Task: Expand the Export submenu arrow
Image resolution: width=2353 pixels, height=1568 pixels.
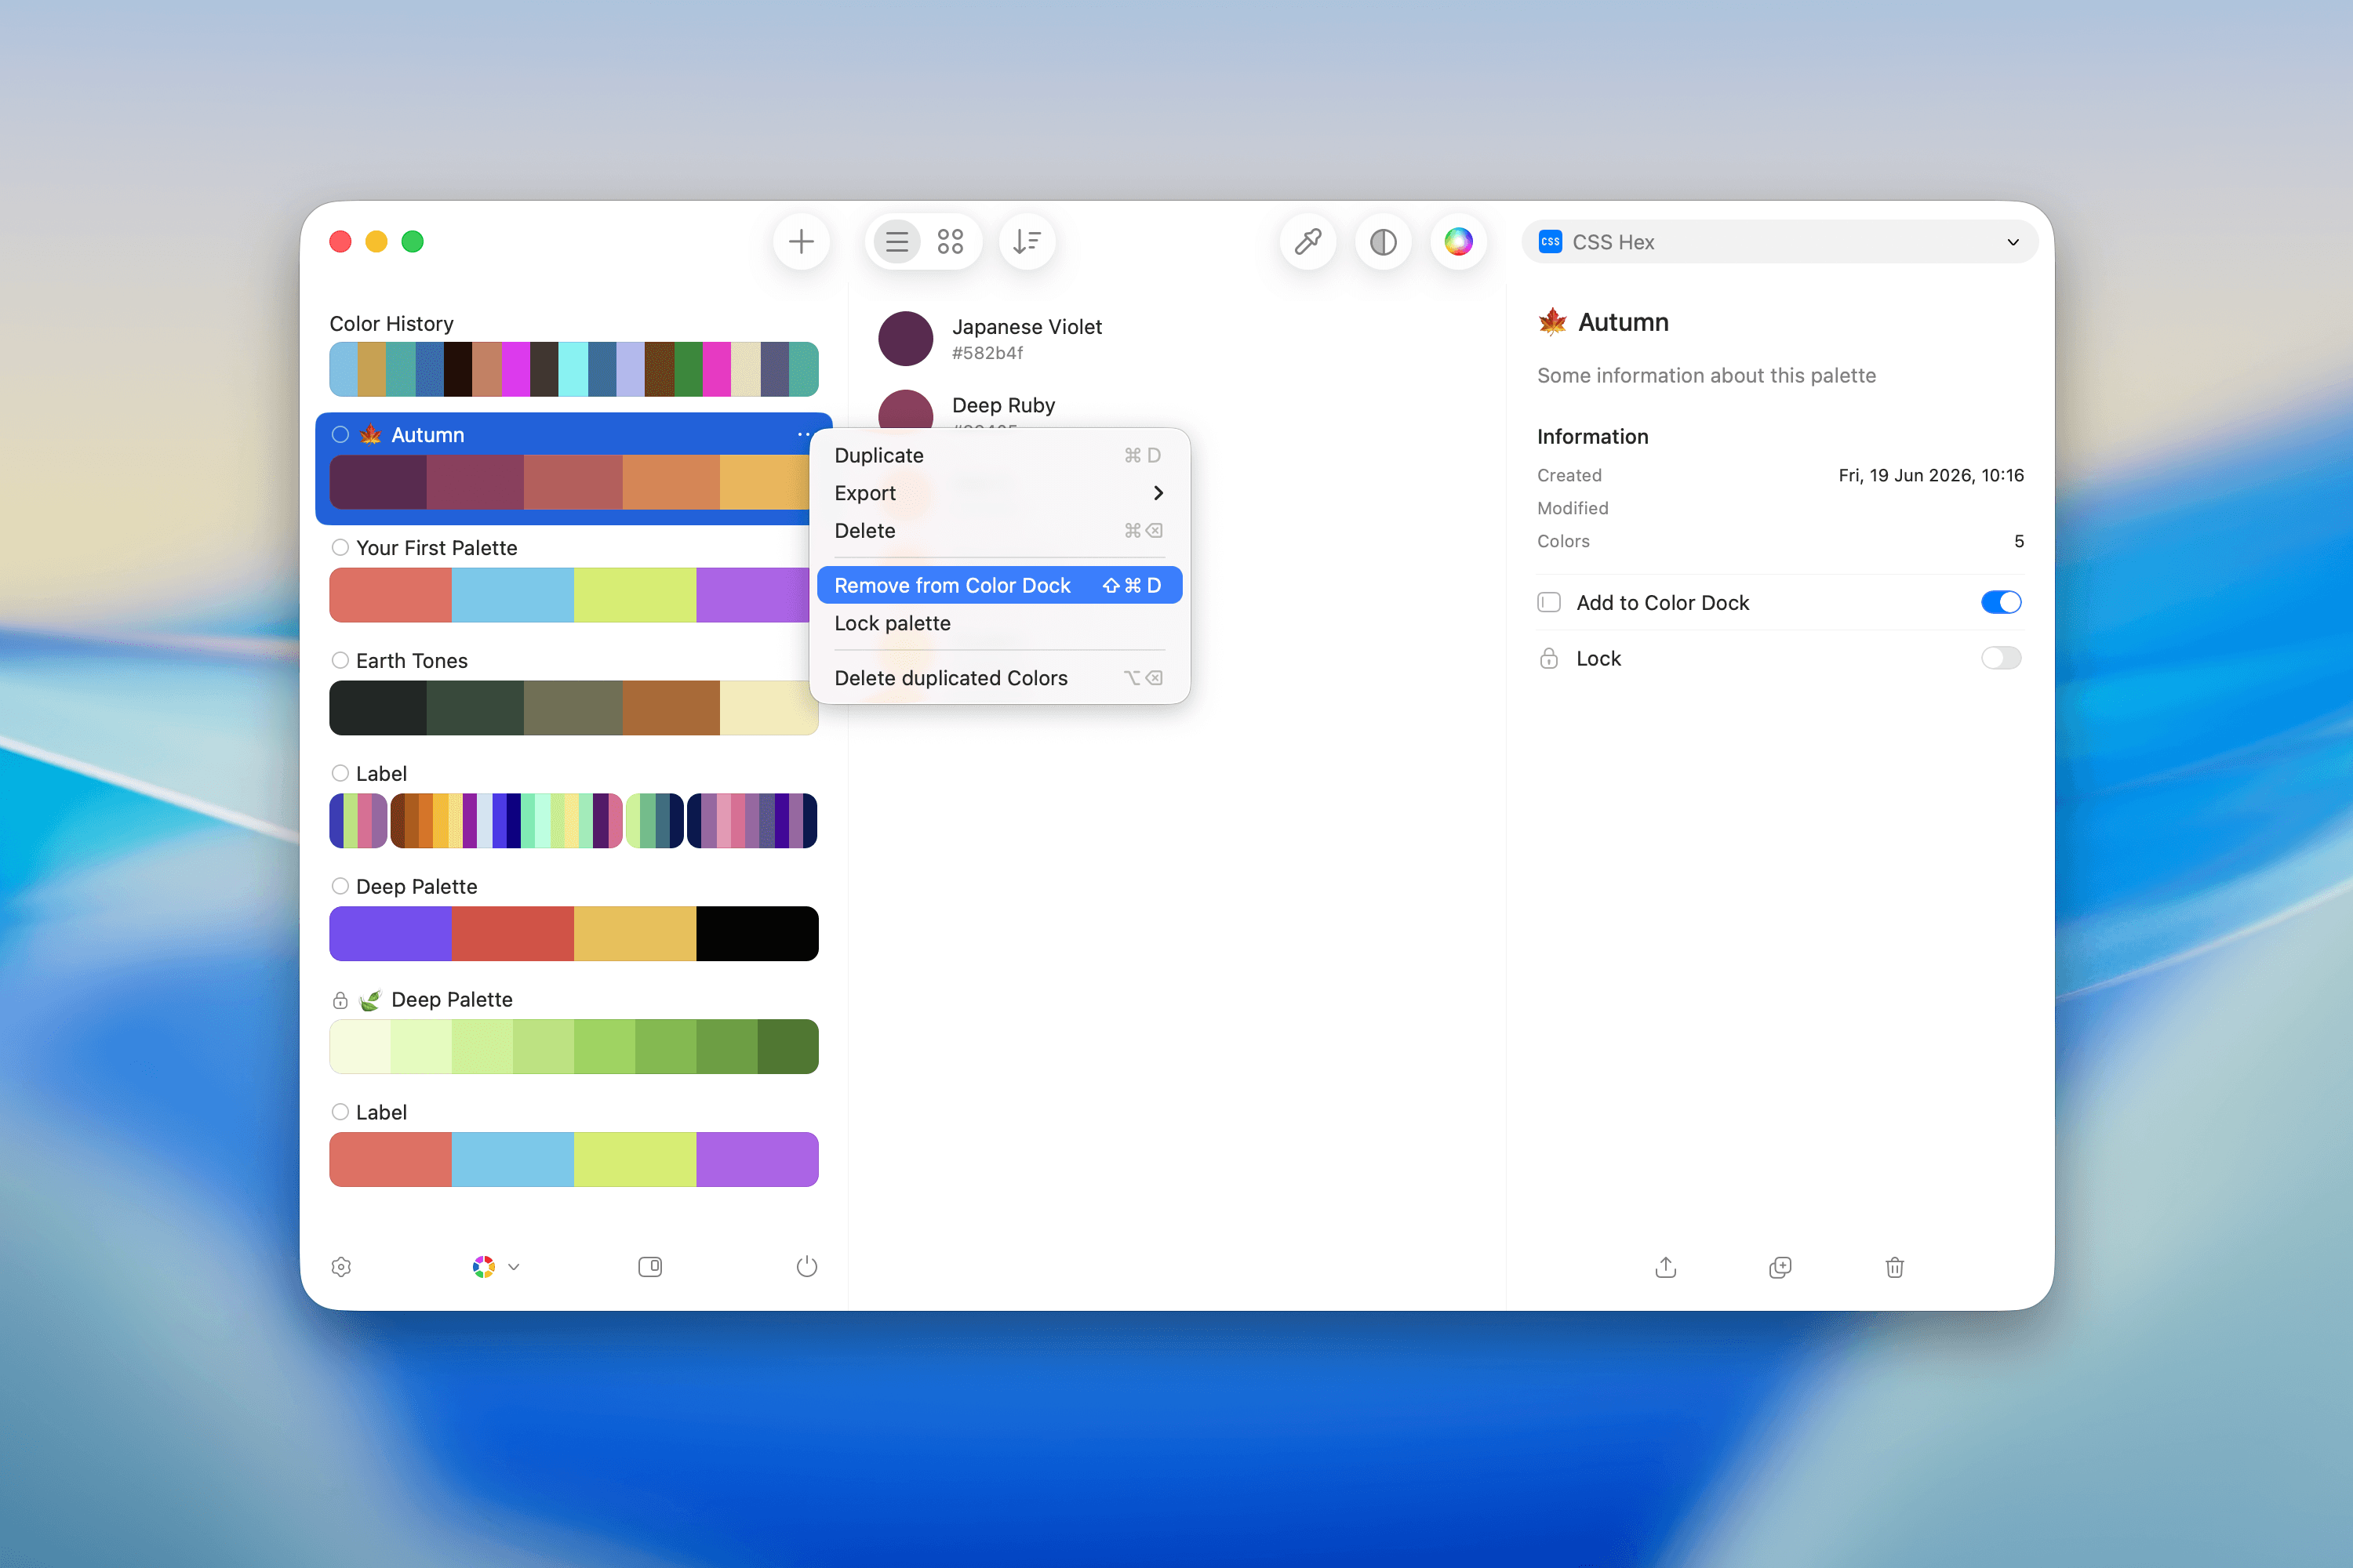Action: point(1158,493)
